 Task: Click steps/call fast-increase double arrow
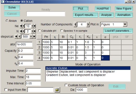click(34, 37)
